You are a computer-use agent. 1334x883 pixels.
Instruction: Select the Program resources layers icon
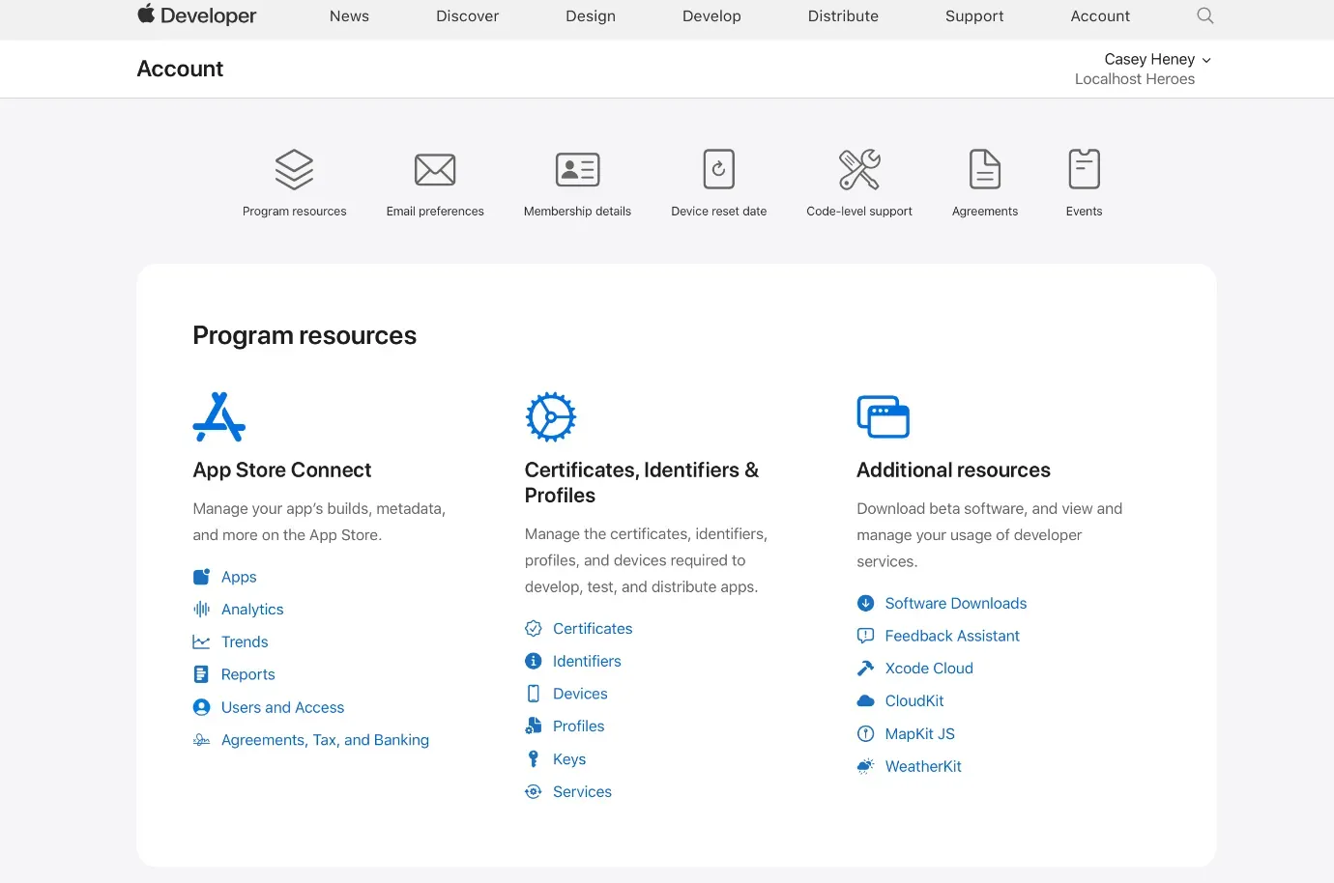click(294, 170)
